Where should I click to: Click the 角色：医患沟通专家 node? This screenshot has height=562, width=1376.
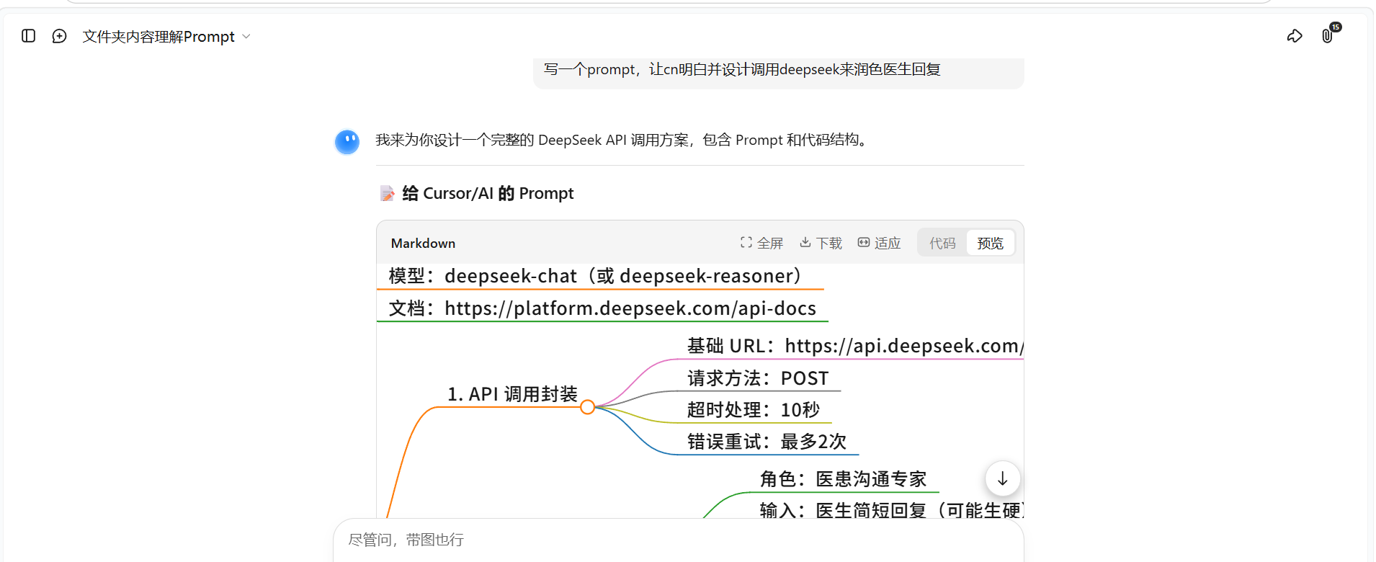coord(843,479)
